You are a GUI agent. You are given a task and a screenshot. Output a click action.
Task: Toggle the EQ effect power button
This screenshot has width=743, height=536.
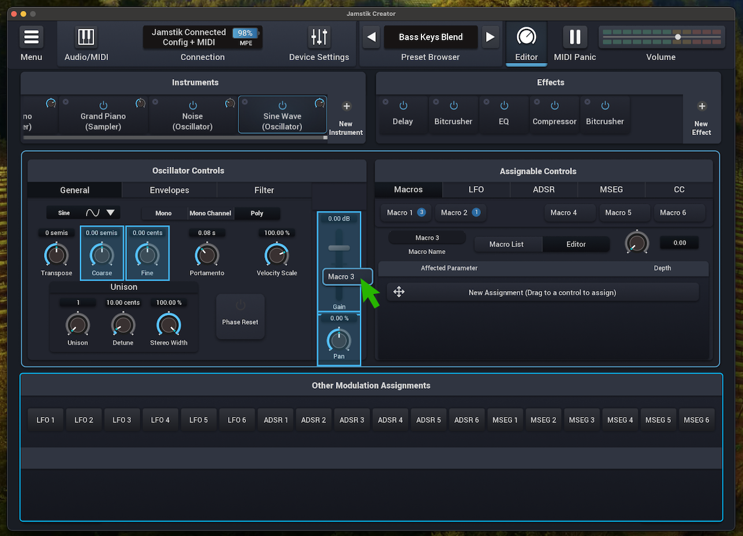click(x=504, y=106)
